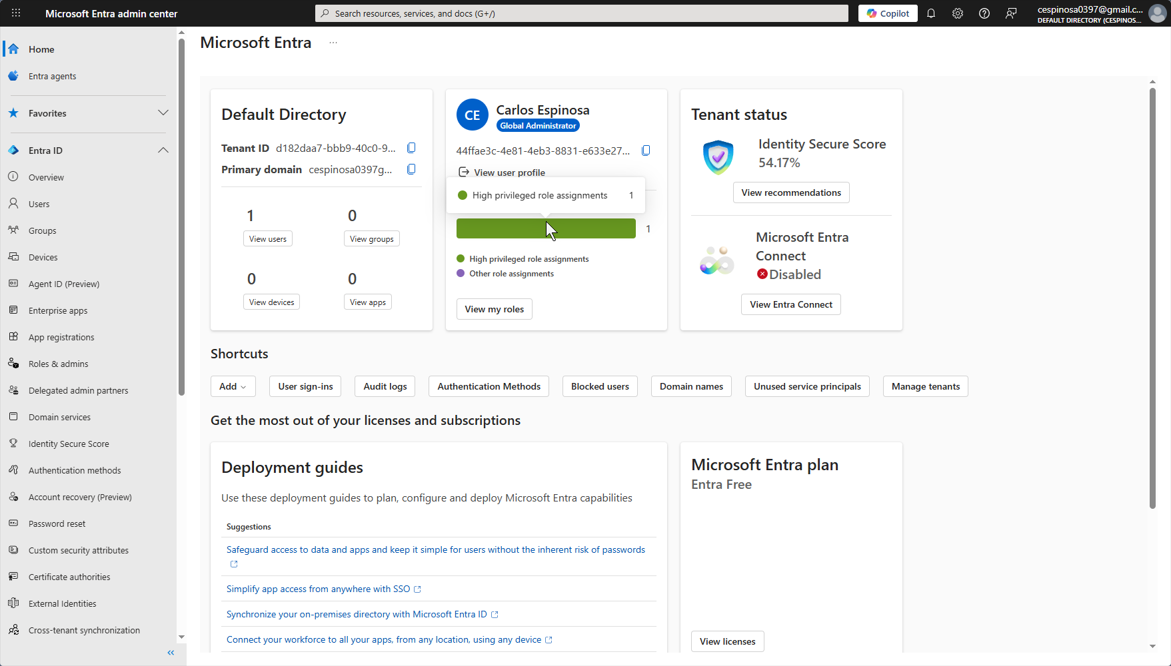
Task: Expand the Favorites section
Action: [x=163, y=113]
